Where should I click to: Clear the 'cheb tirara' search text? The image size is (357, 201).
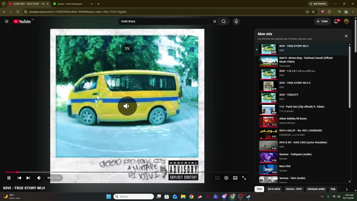pos(215,21)
